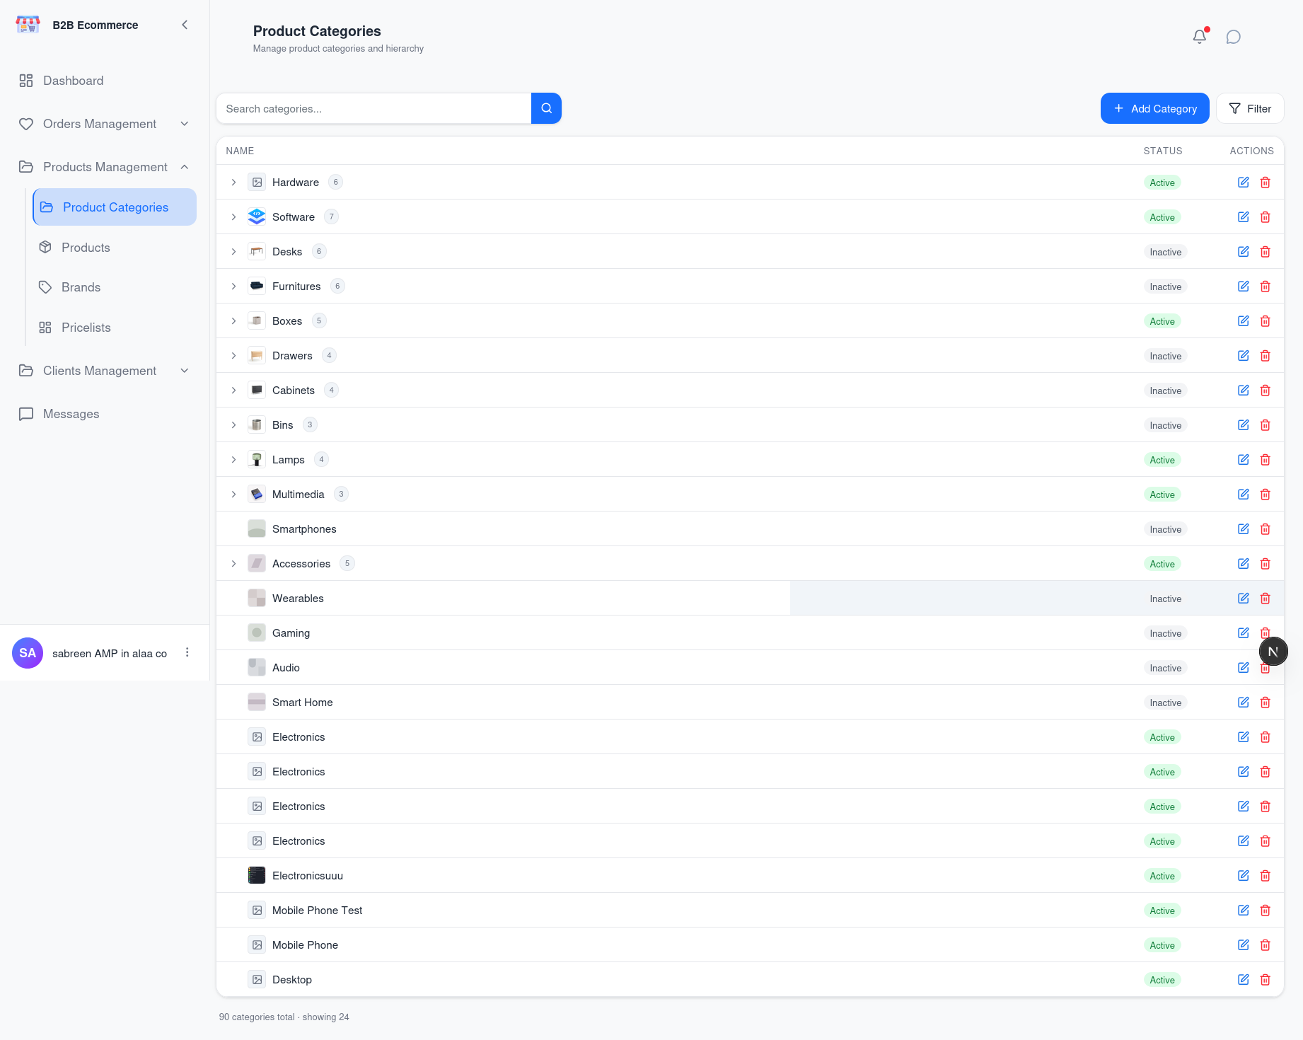1303x1040 pixels.
Task: Delete the Wearables category
Action: click(x=1266, y=599)
